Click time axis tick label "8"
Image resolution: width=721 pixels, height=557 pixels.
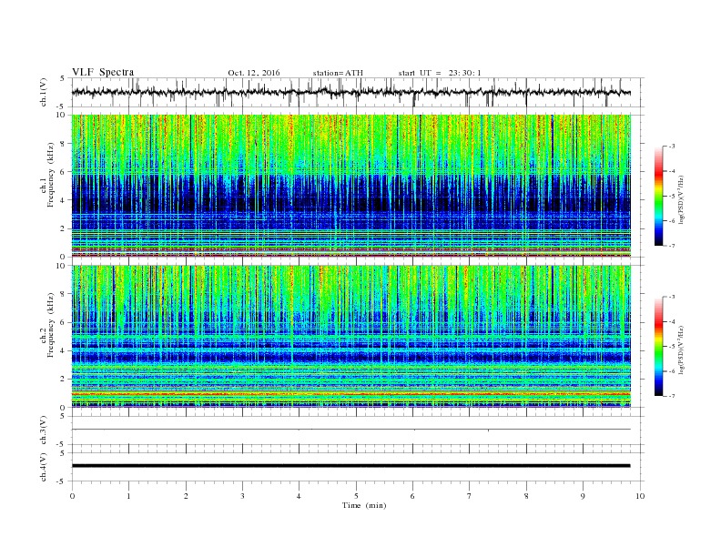click(526, 496)
